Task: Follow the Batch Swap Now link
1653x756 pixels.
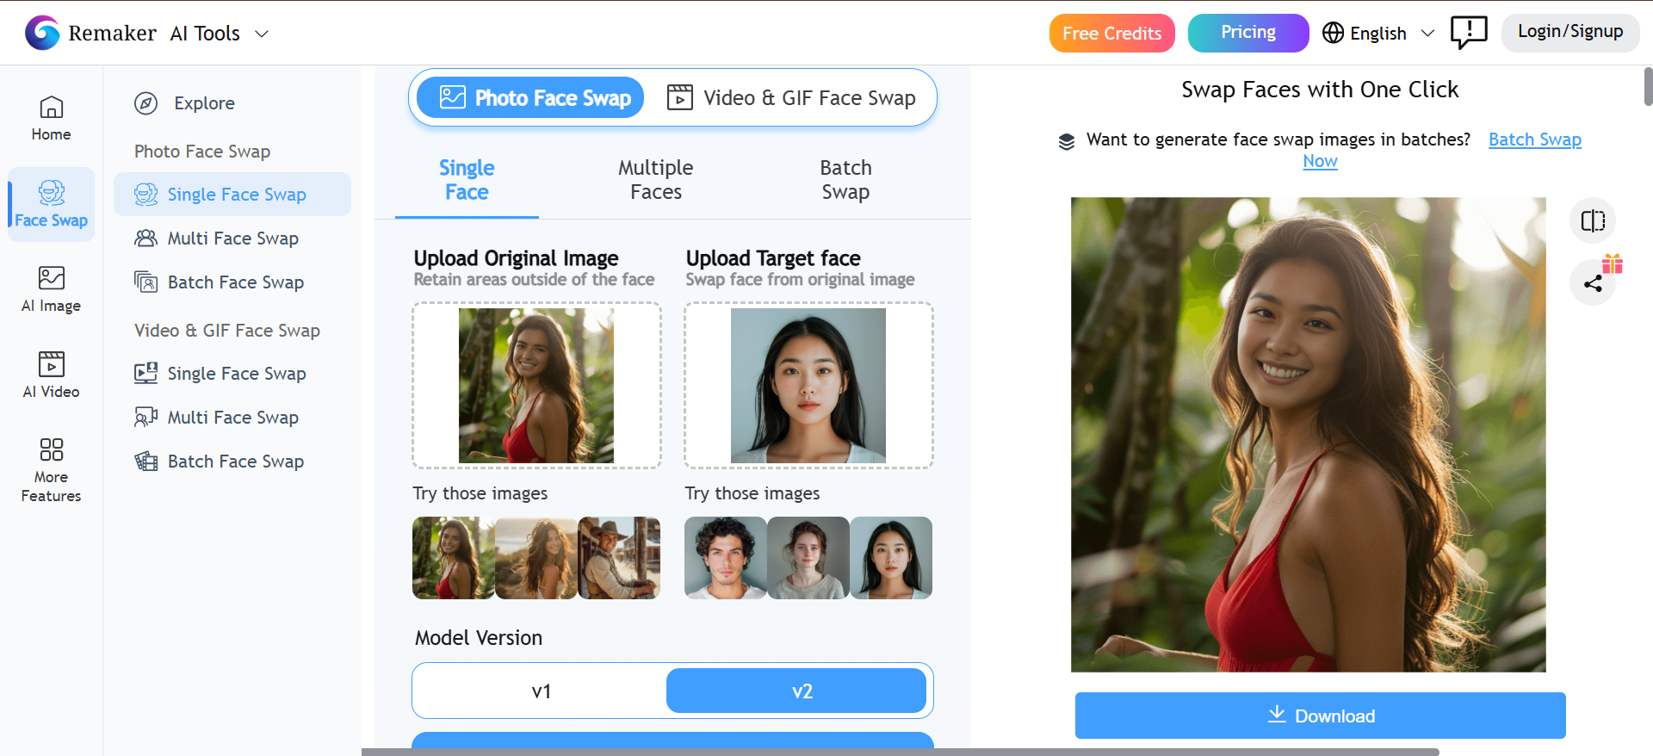Action: [x=1535, y=139]
